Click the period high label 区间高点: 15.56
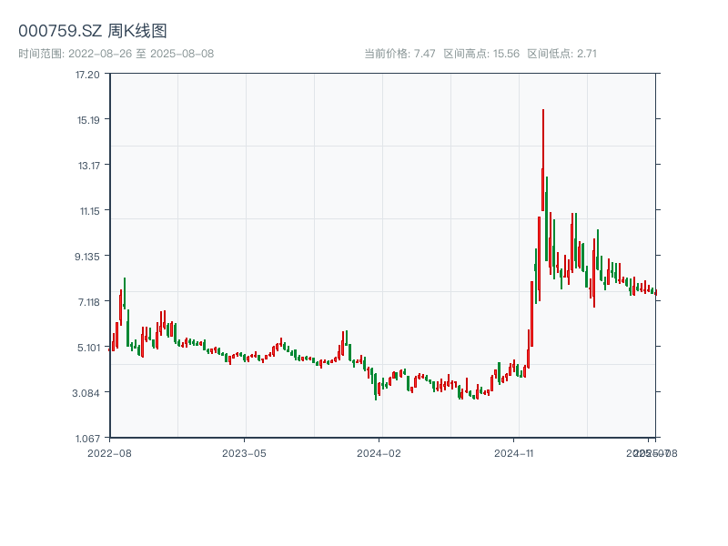728x546 pixels. [481, 54]
